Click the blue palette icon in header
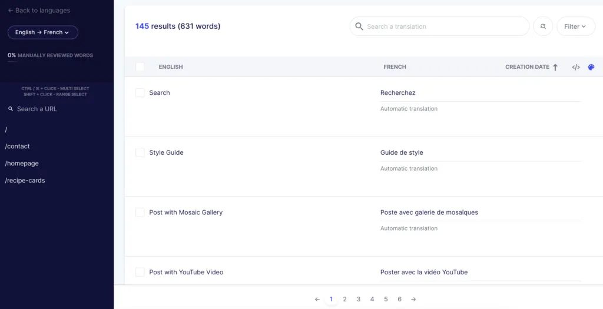The width and height of the screenshot is (603, 309). click(x=591, y=67)
